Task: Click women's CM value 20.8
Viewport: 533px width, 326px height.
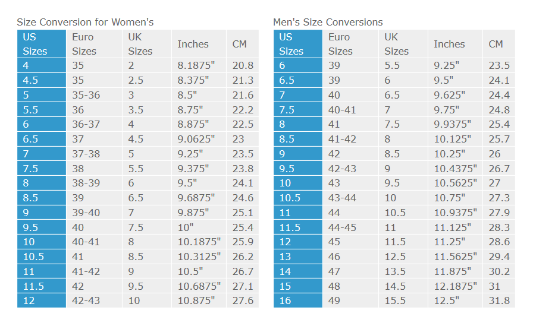Action: pyautogui.click(x=243, y=66)
